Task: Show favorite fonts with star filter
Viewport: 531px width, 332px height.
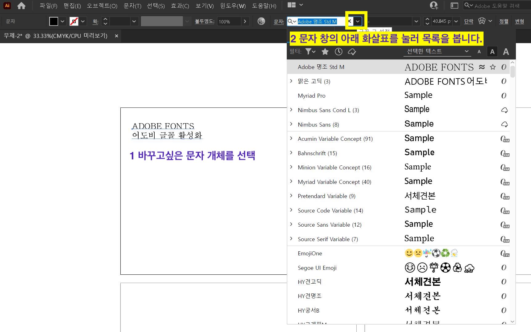Action: coord(325,51)
